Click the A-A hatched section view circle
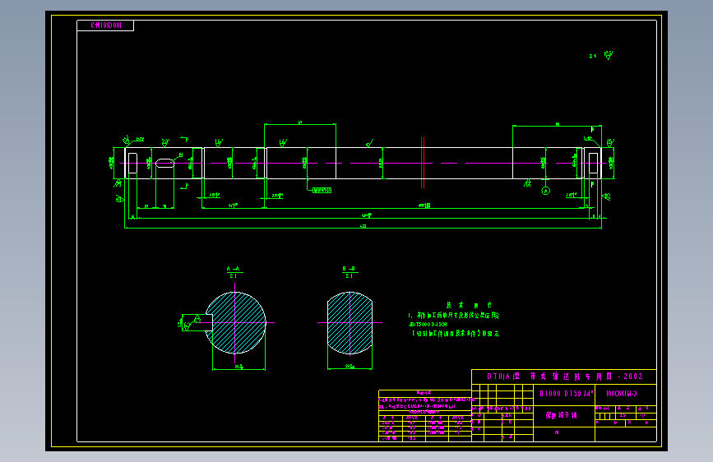The image size is (713, 462). coord(235,323)
